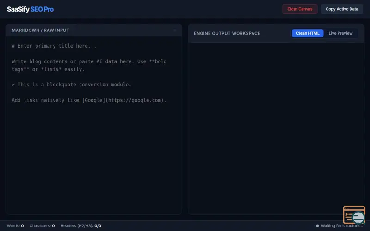The image size is (370, 231).
Task: Click the gray status dot beside Waiting for structure
Action: [x=317, y=226]
